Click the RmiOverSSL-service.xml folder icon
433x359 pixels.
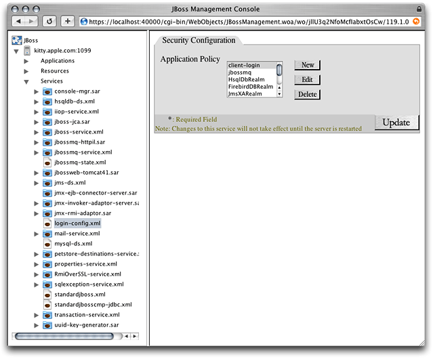47,274
